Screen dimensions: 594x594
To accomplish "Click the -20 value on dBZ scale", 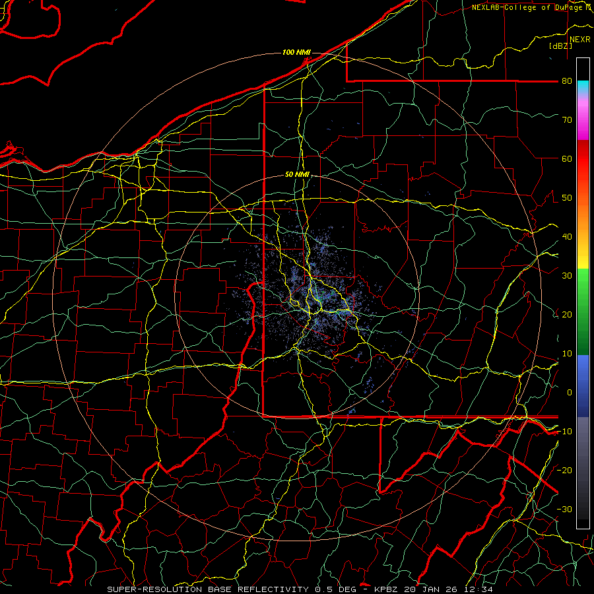I will pyautogui.click(x=564, y=471).
